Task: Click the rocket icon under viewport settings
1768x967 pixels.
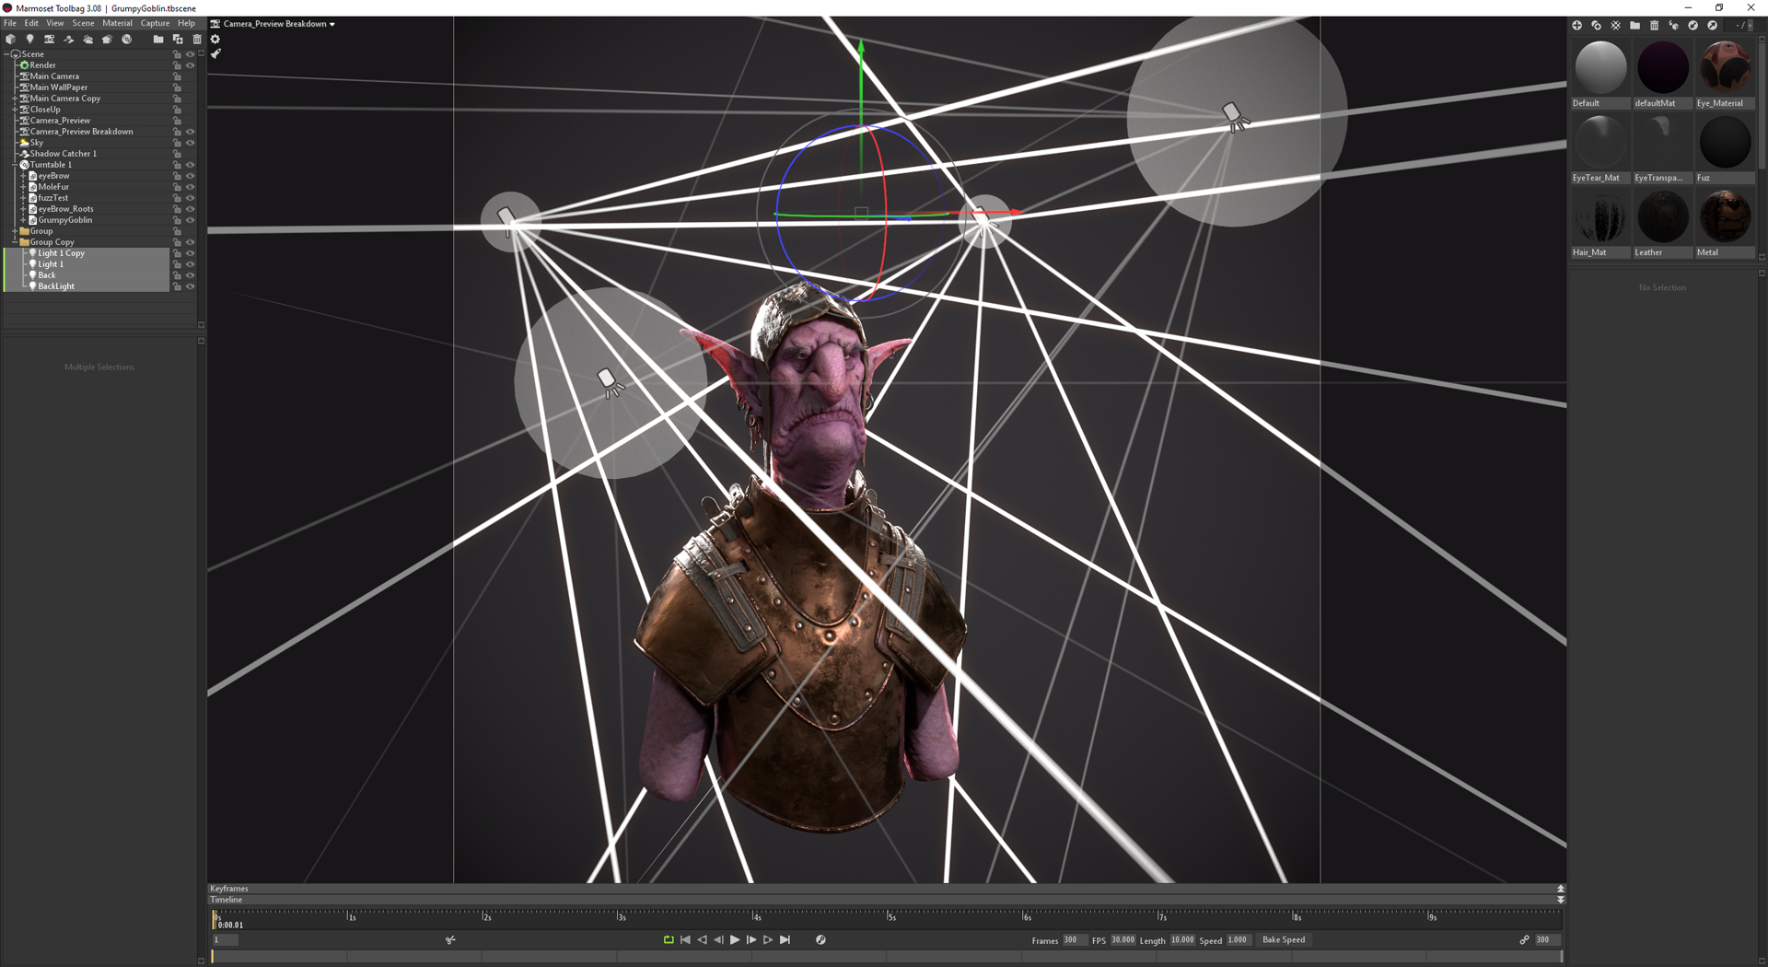Action: pos(215,54)
